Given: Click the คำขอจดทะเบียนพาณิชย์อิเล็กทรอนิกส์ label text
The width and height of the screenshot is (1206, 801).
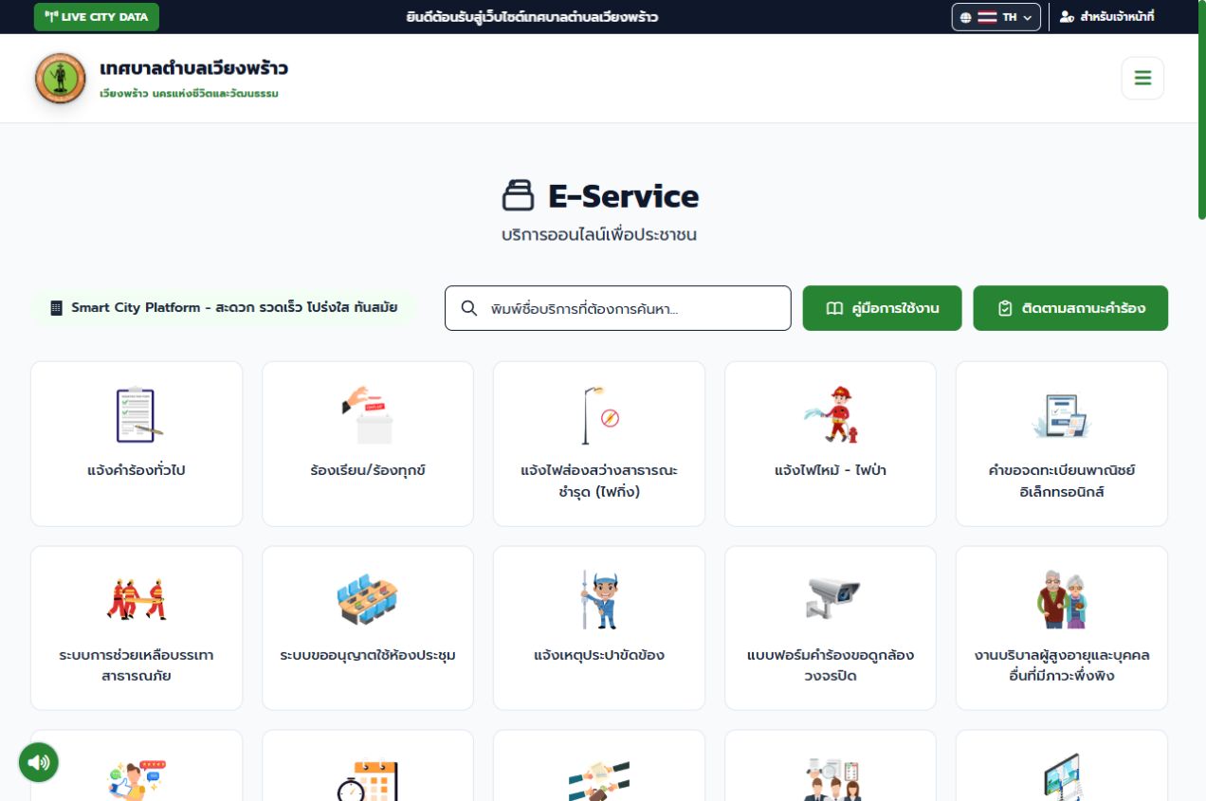Looking at the screenshot, I should (1062, 481).
